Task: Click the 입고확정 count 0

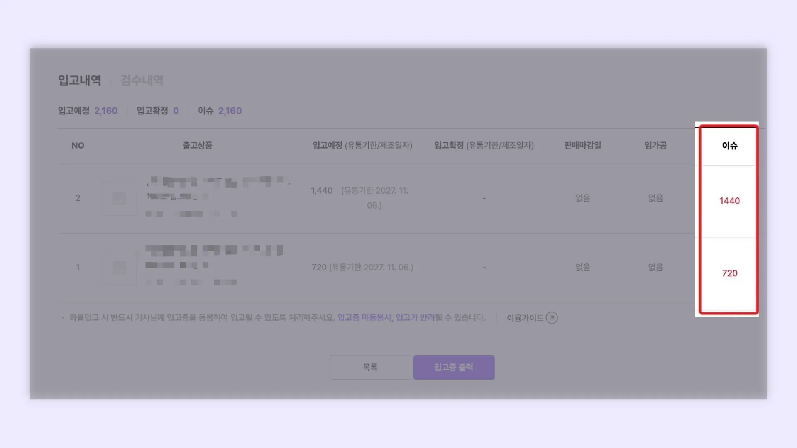Action: [176, 111]
